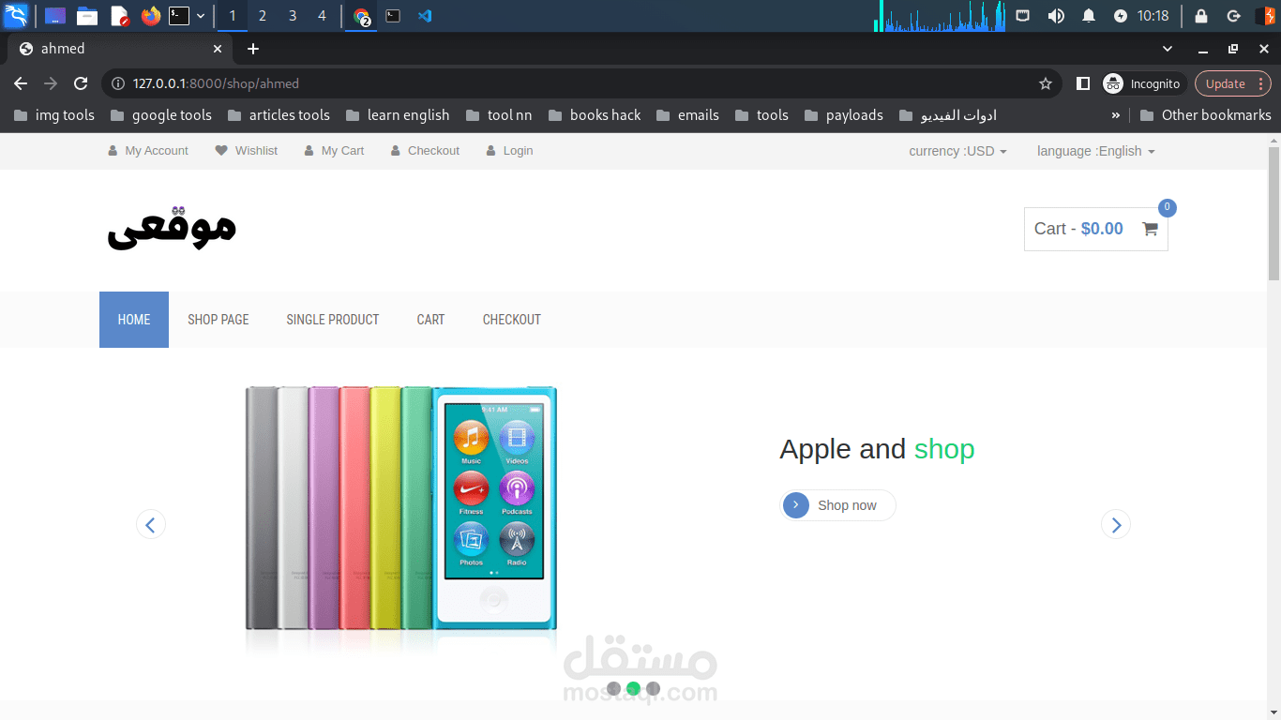Click the previous slide arrow on the carousel

tap(151, 524)
